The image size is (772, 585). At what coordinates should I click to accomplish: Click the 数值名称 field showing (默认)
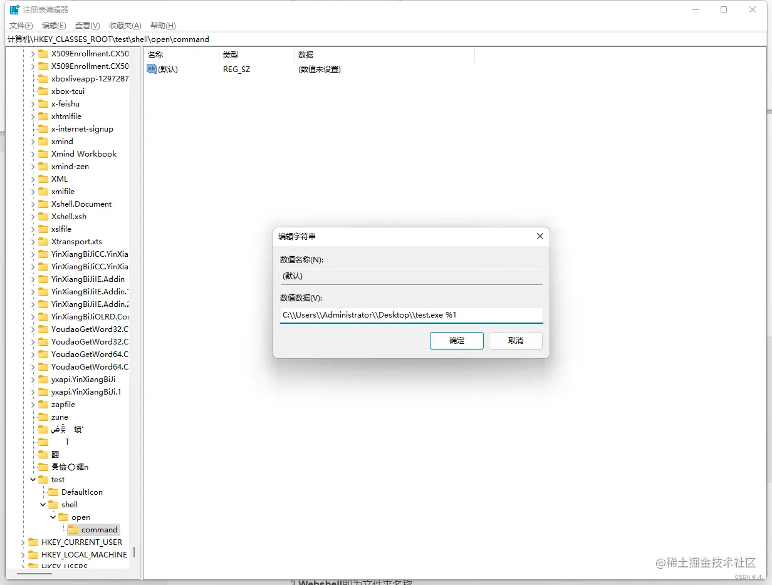[x=411, y=276]
